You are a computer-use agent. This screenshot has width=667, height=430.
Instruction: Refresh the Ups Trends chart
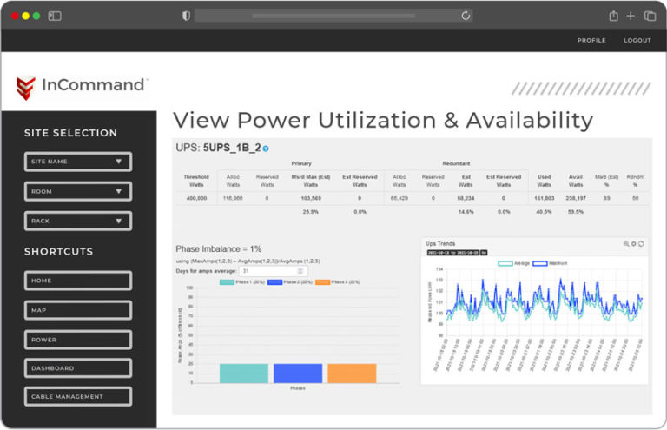tap(641, 244)
